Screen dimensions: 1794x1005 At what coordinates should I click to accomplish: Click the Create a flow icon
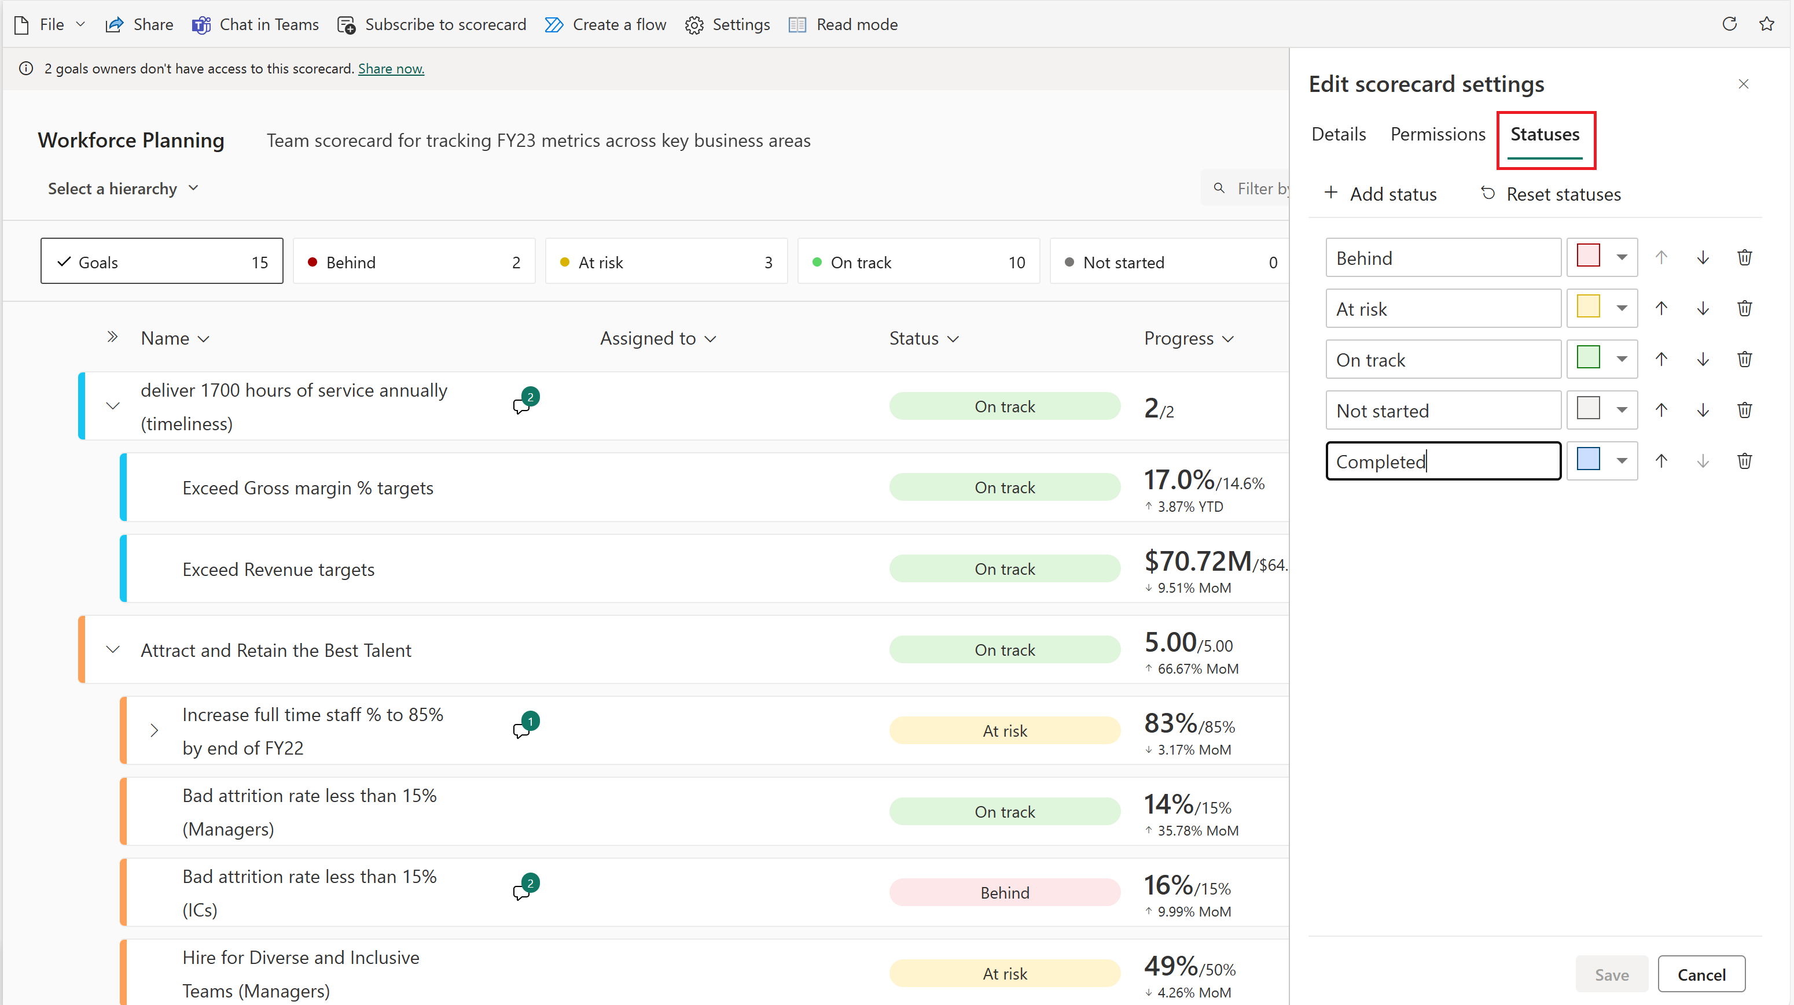pyautogui.click(x=556, y=22)
